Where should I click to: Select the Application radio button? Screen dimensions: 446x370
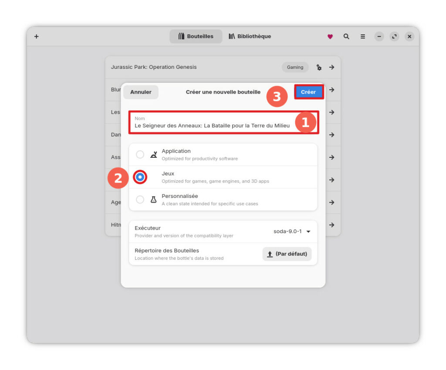click(x=140, y=155)
